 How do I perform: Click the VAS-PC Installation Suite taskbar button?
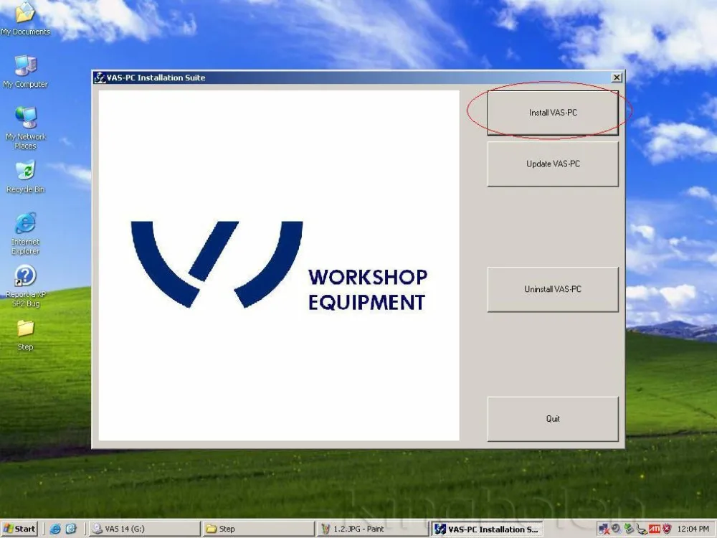(x=488, y=529)
